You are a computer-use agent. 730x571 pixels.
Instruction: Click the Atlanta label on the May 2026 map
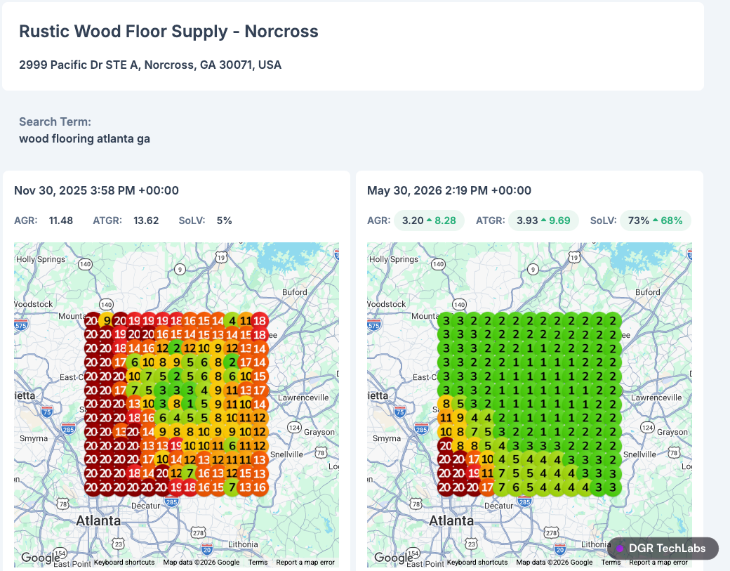tap(451, 520)
